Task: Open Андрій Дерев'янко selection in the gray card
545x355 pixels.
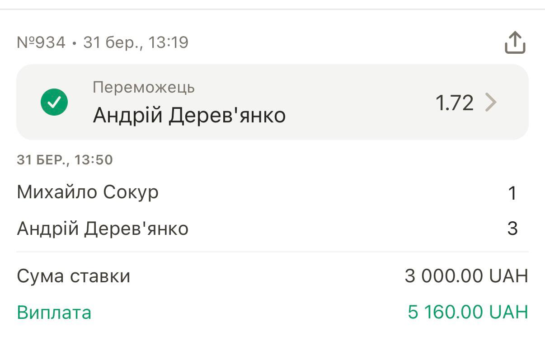Action: coord(189,116)
